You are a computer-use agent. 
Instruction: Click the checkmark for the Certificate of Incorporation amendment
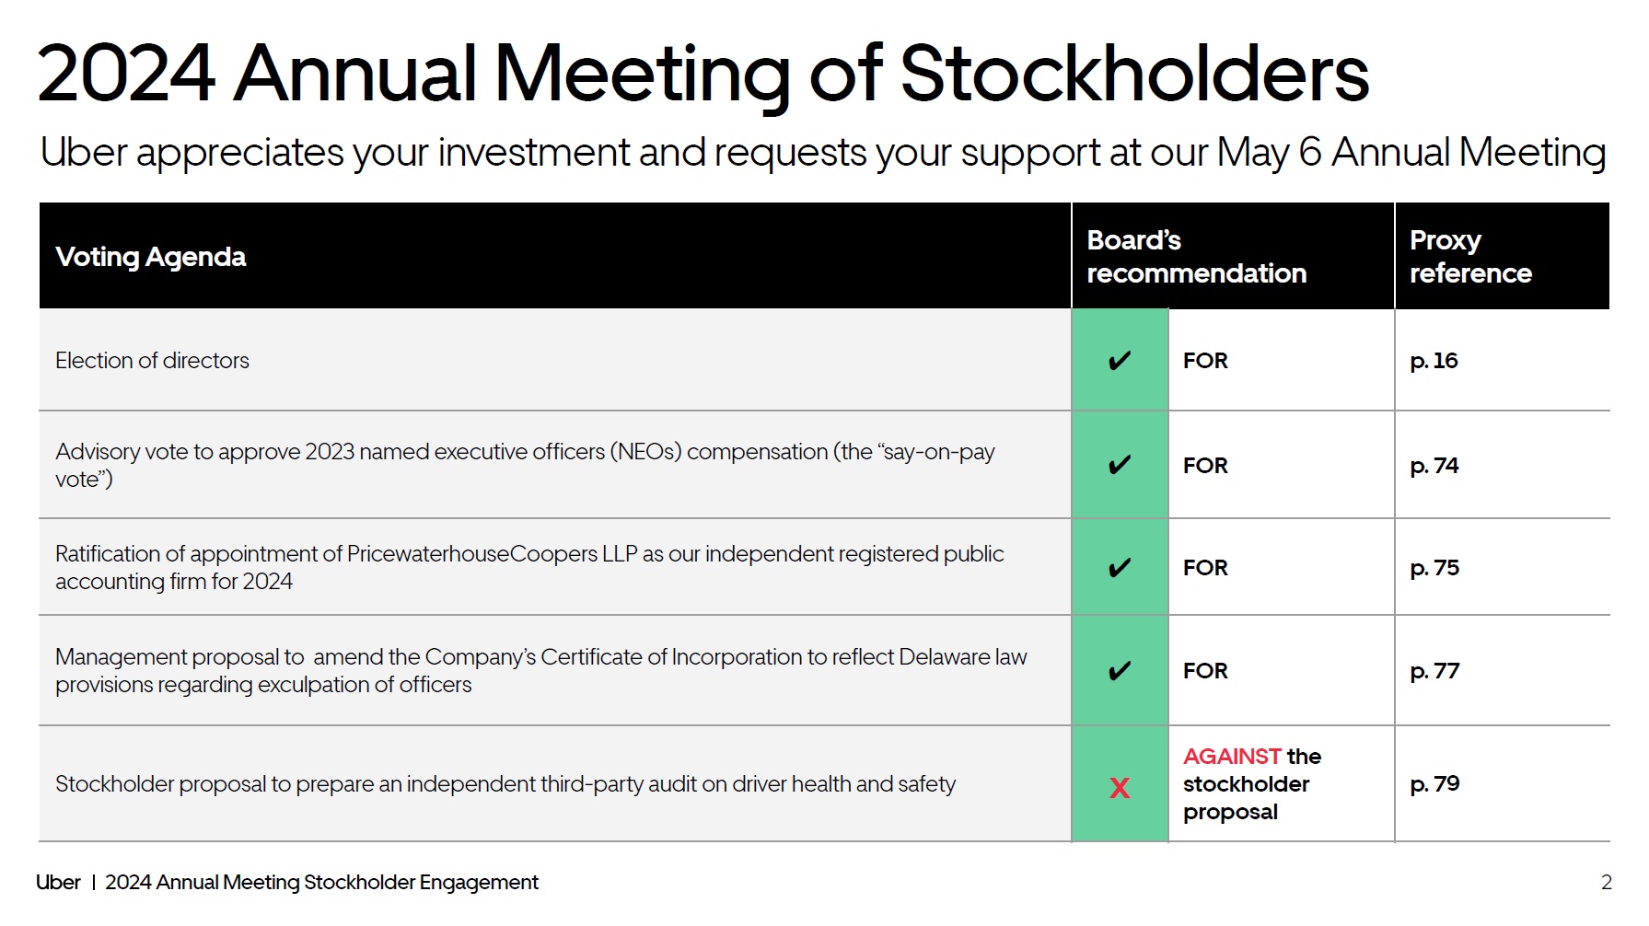[1120, 671]
